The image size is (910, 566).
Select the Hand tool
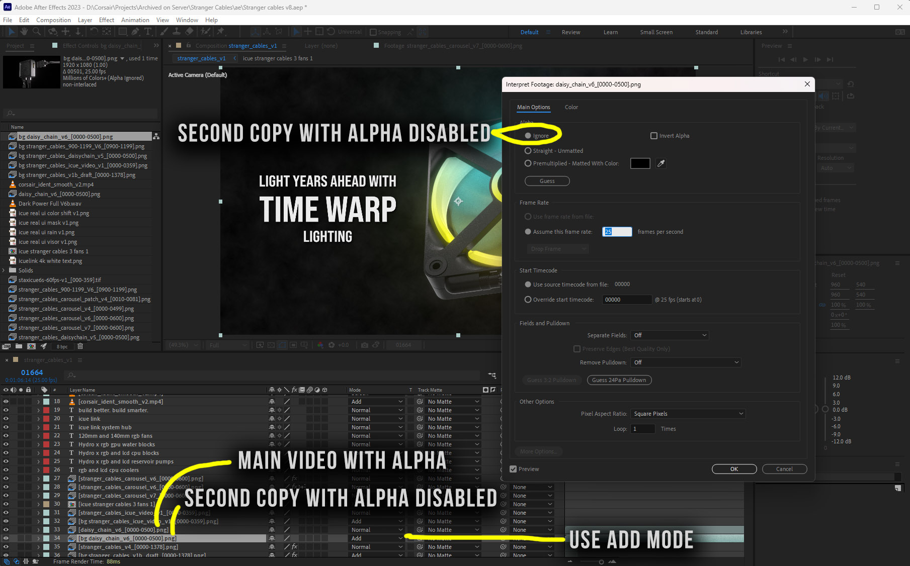tap(24, 32)
